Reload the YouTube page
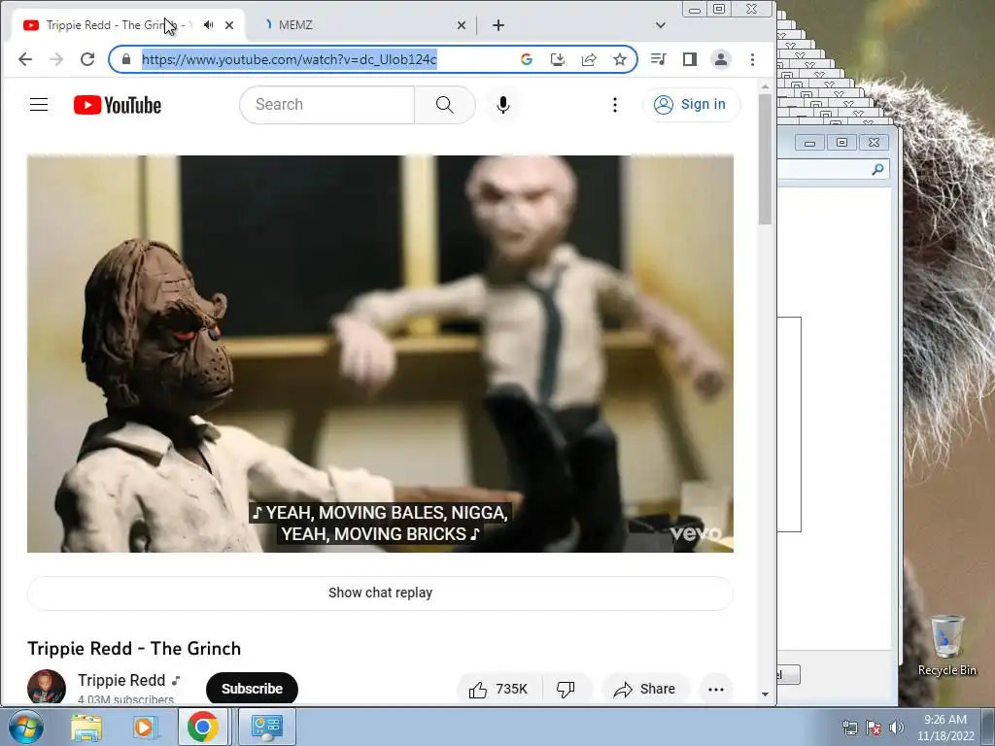Viewport: 995px width, 746px height. 87,59
